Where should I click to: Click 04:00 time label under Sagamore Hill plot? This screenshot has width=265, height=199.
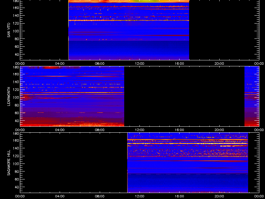point(60,196)
